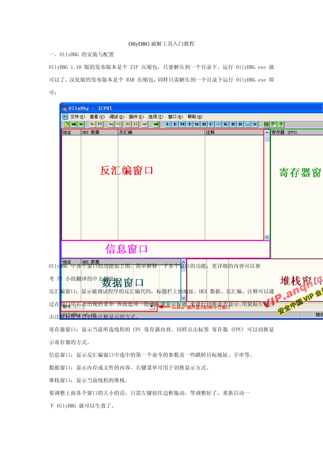Open Breakpoints window with B button

pos(233,124)
